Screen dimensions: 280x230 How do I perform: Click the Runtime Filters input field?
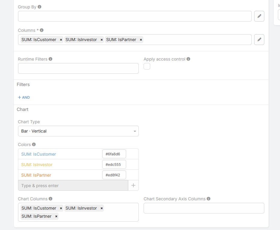[78, 68]
